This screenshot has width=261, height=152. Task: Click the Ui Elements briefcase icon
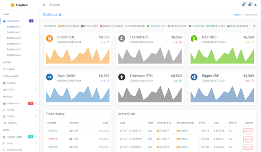coord(4,104)
